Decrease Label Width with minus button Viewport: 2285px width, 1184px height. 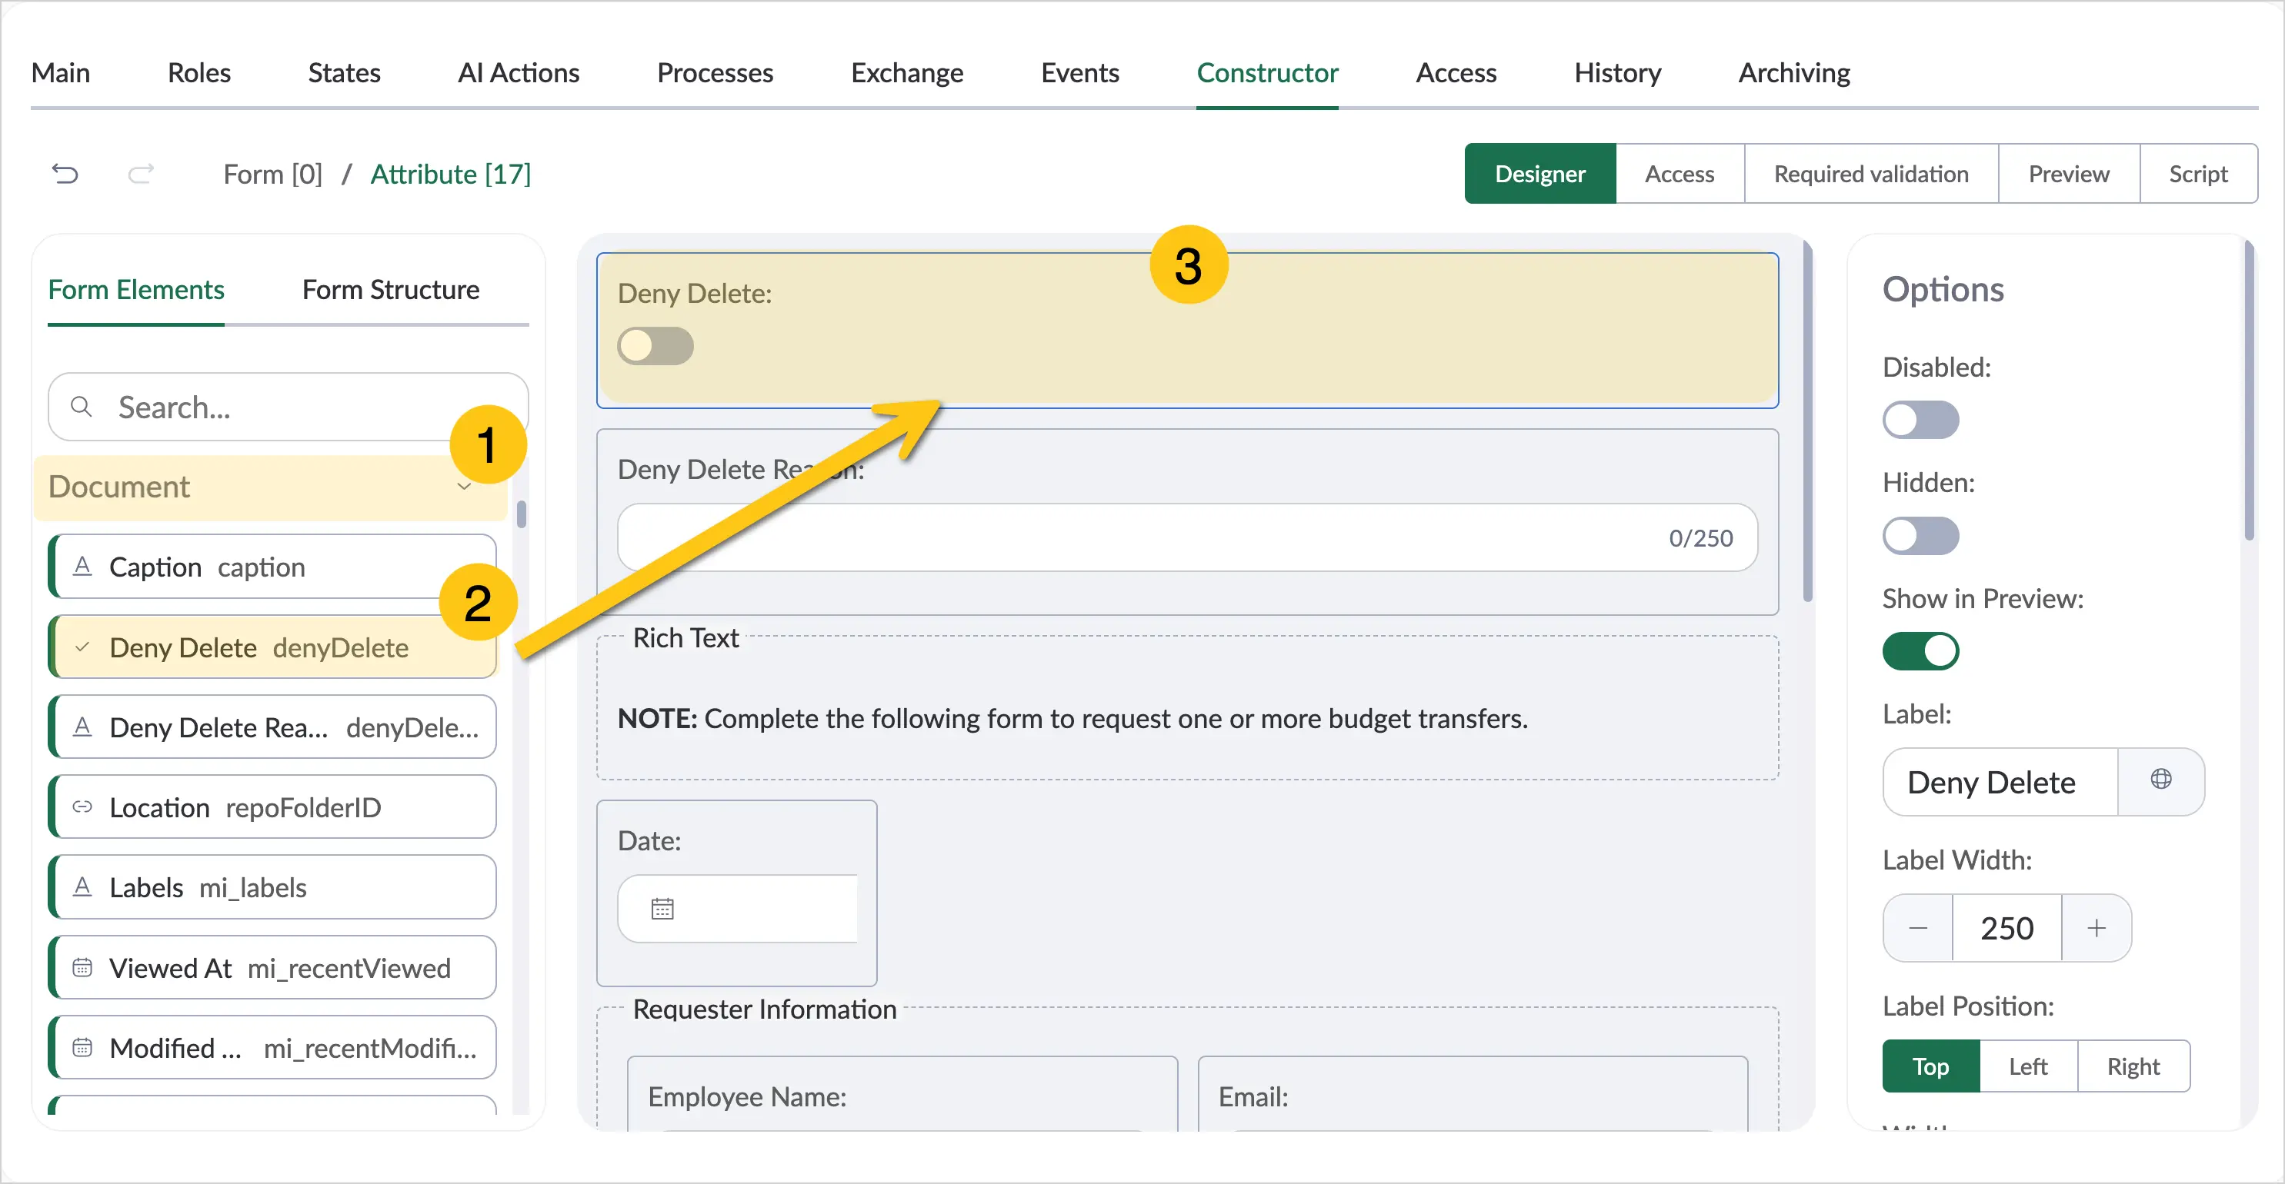[x=1918, y=928]
